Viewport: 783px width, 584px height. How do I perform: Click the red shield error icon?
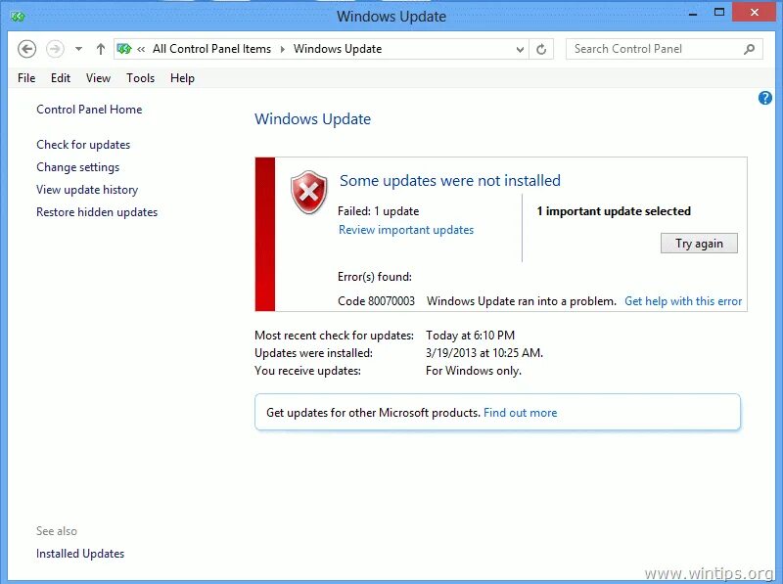click(309, 192)
